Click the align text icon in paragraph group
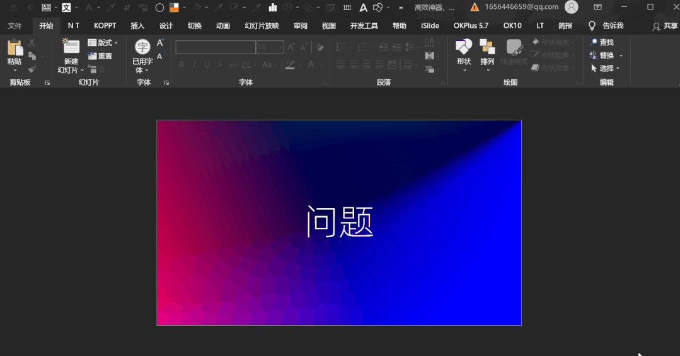Screen dimensions: 680x356 [429, 55]
